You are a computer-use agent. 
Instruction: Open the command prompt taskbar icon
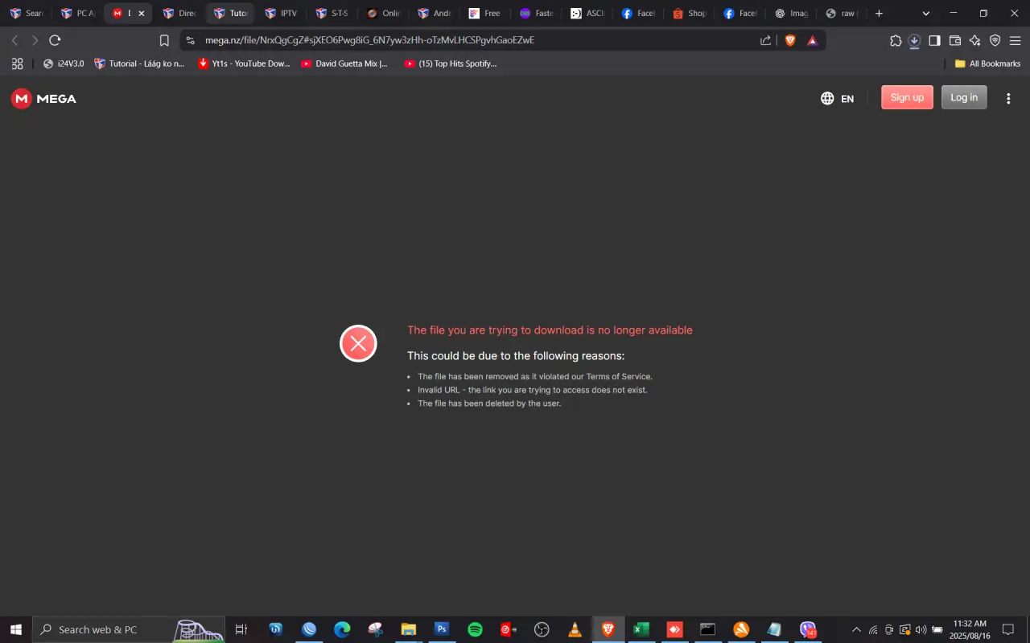point(707,629)
